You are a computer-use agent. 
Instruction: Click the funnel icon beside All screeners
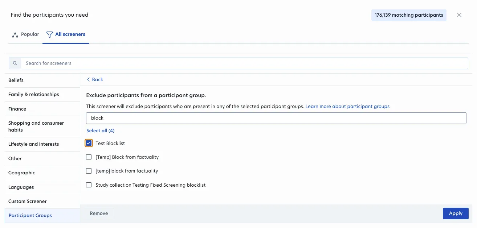(x=49, y=34)
